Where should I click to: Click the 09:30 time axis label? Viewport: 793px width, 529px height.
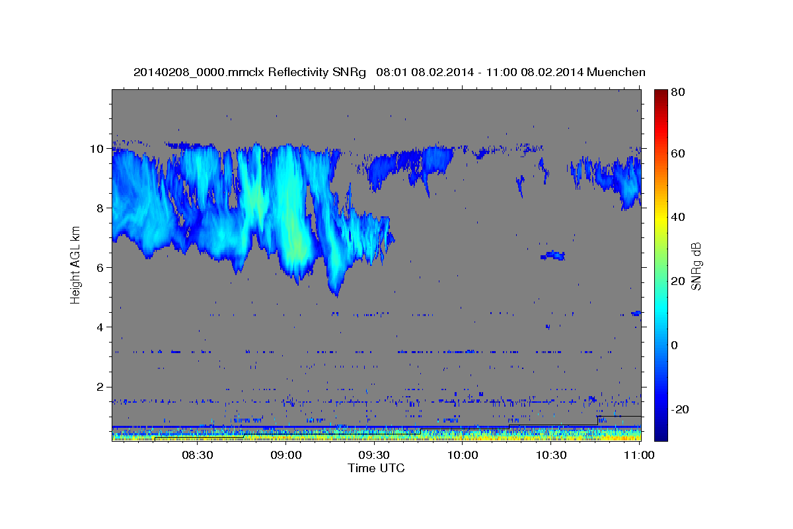coord(374,455)
